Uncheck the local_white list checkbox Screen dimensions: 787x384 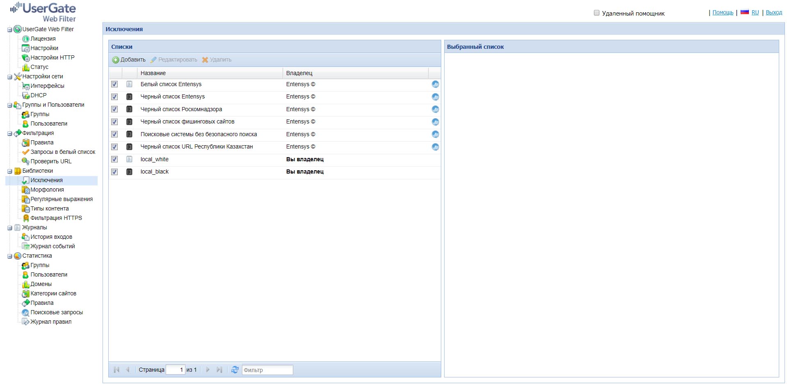pos(114,159)
